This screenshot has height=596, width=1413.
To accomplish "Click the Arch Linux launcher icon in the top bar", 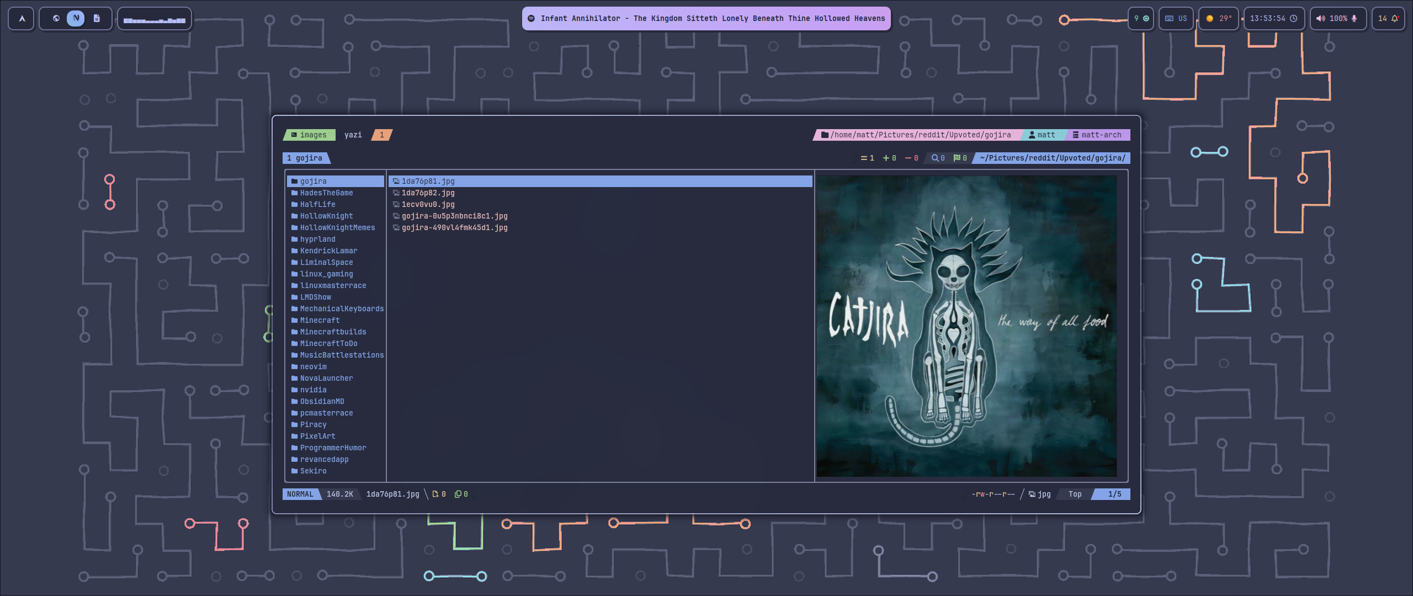I will (x=20, y=18).
